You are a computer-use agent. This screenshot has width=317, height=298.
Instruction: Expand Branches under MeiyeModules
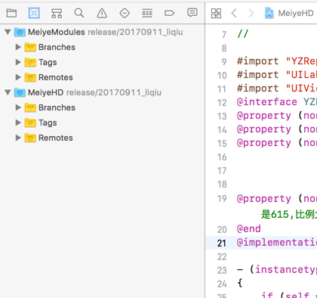(x=18, y=47)
